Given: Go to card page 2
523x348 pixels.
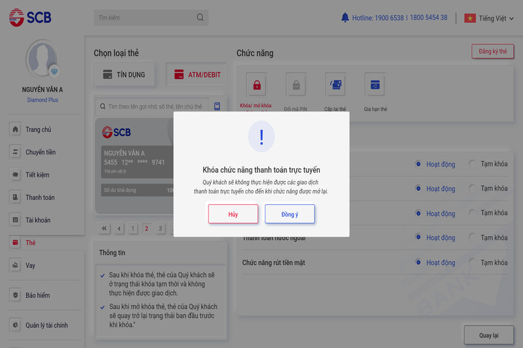Looking at the screenshot, I should click(146, 229).
